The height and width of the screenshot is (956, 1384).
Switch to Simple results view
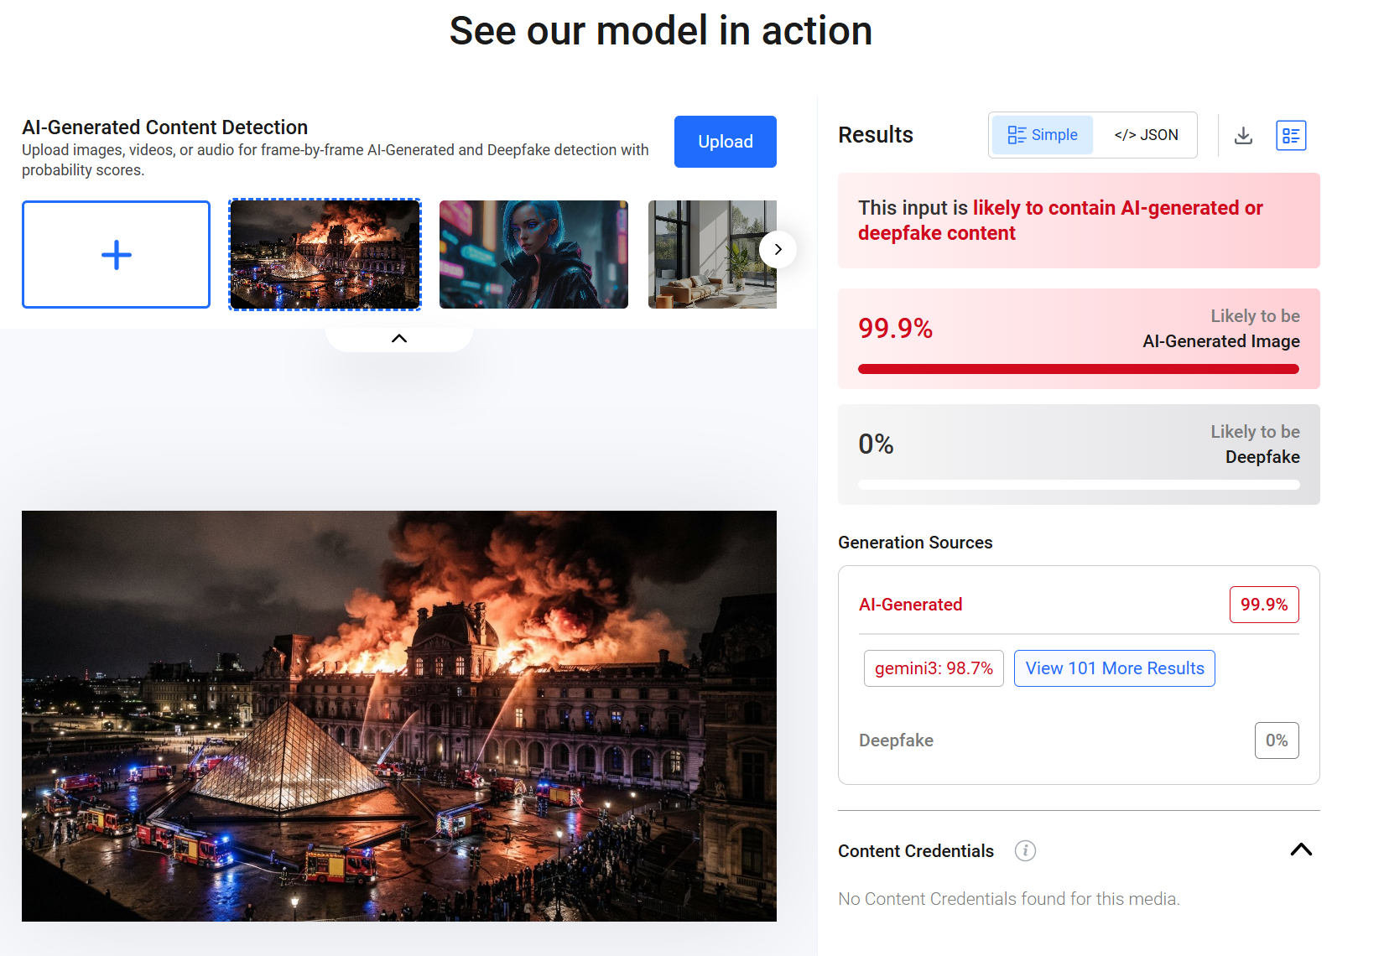pyautogui.click(x=1043, y=135)
